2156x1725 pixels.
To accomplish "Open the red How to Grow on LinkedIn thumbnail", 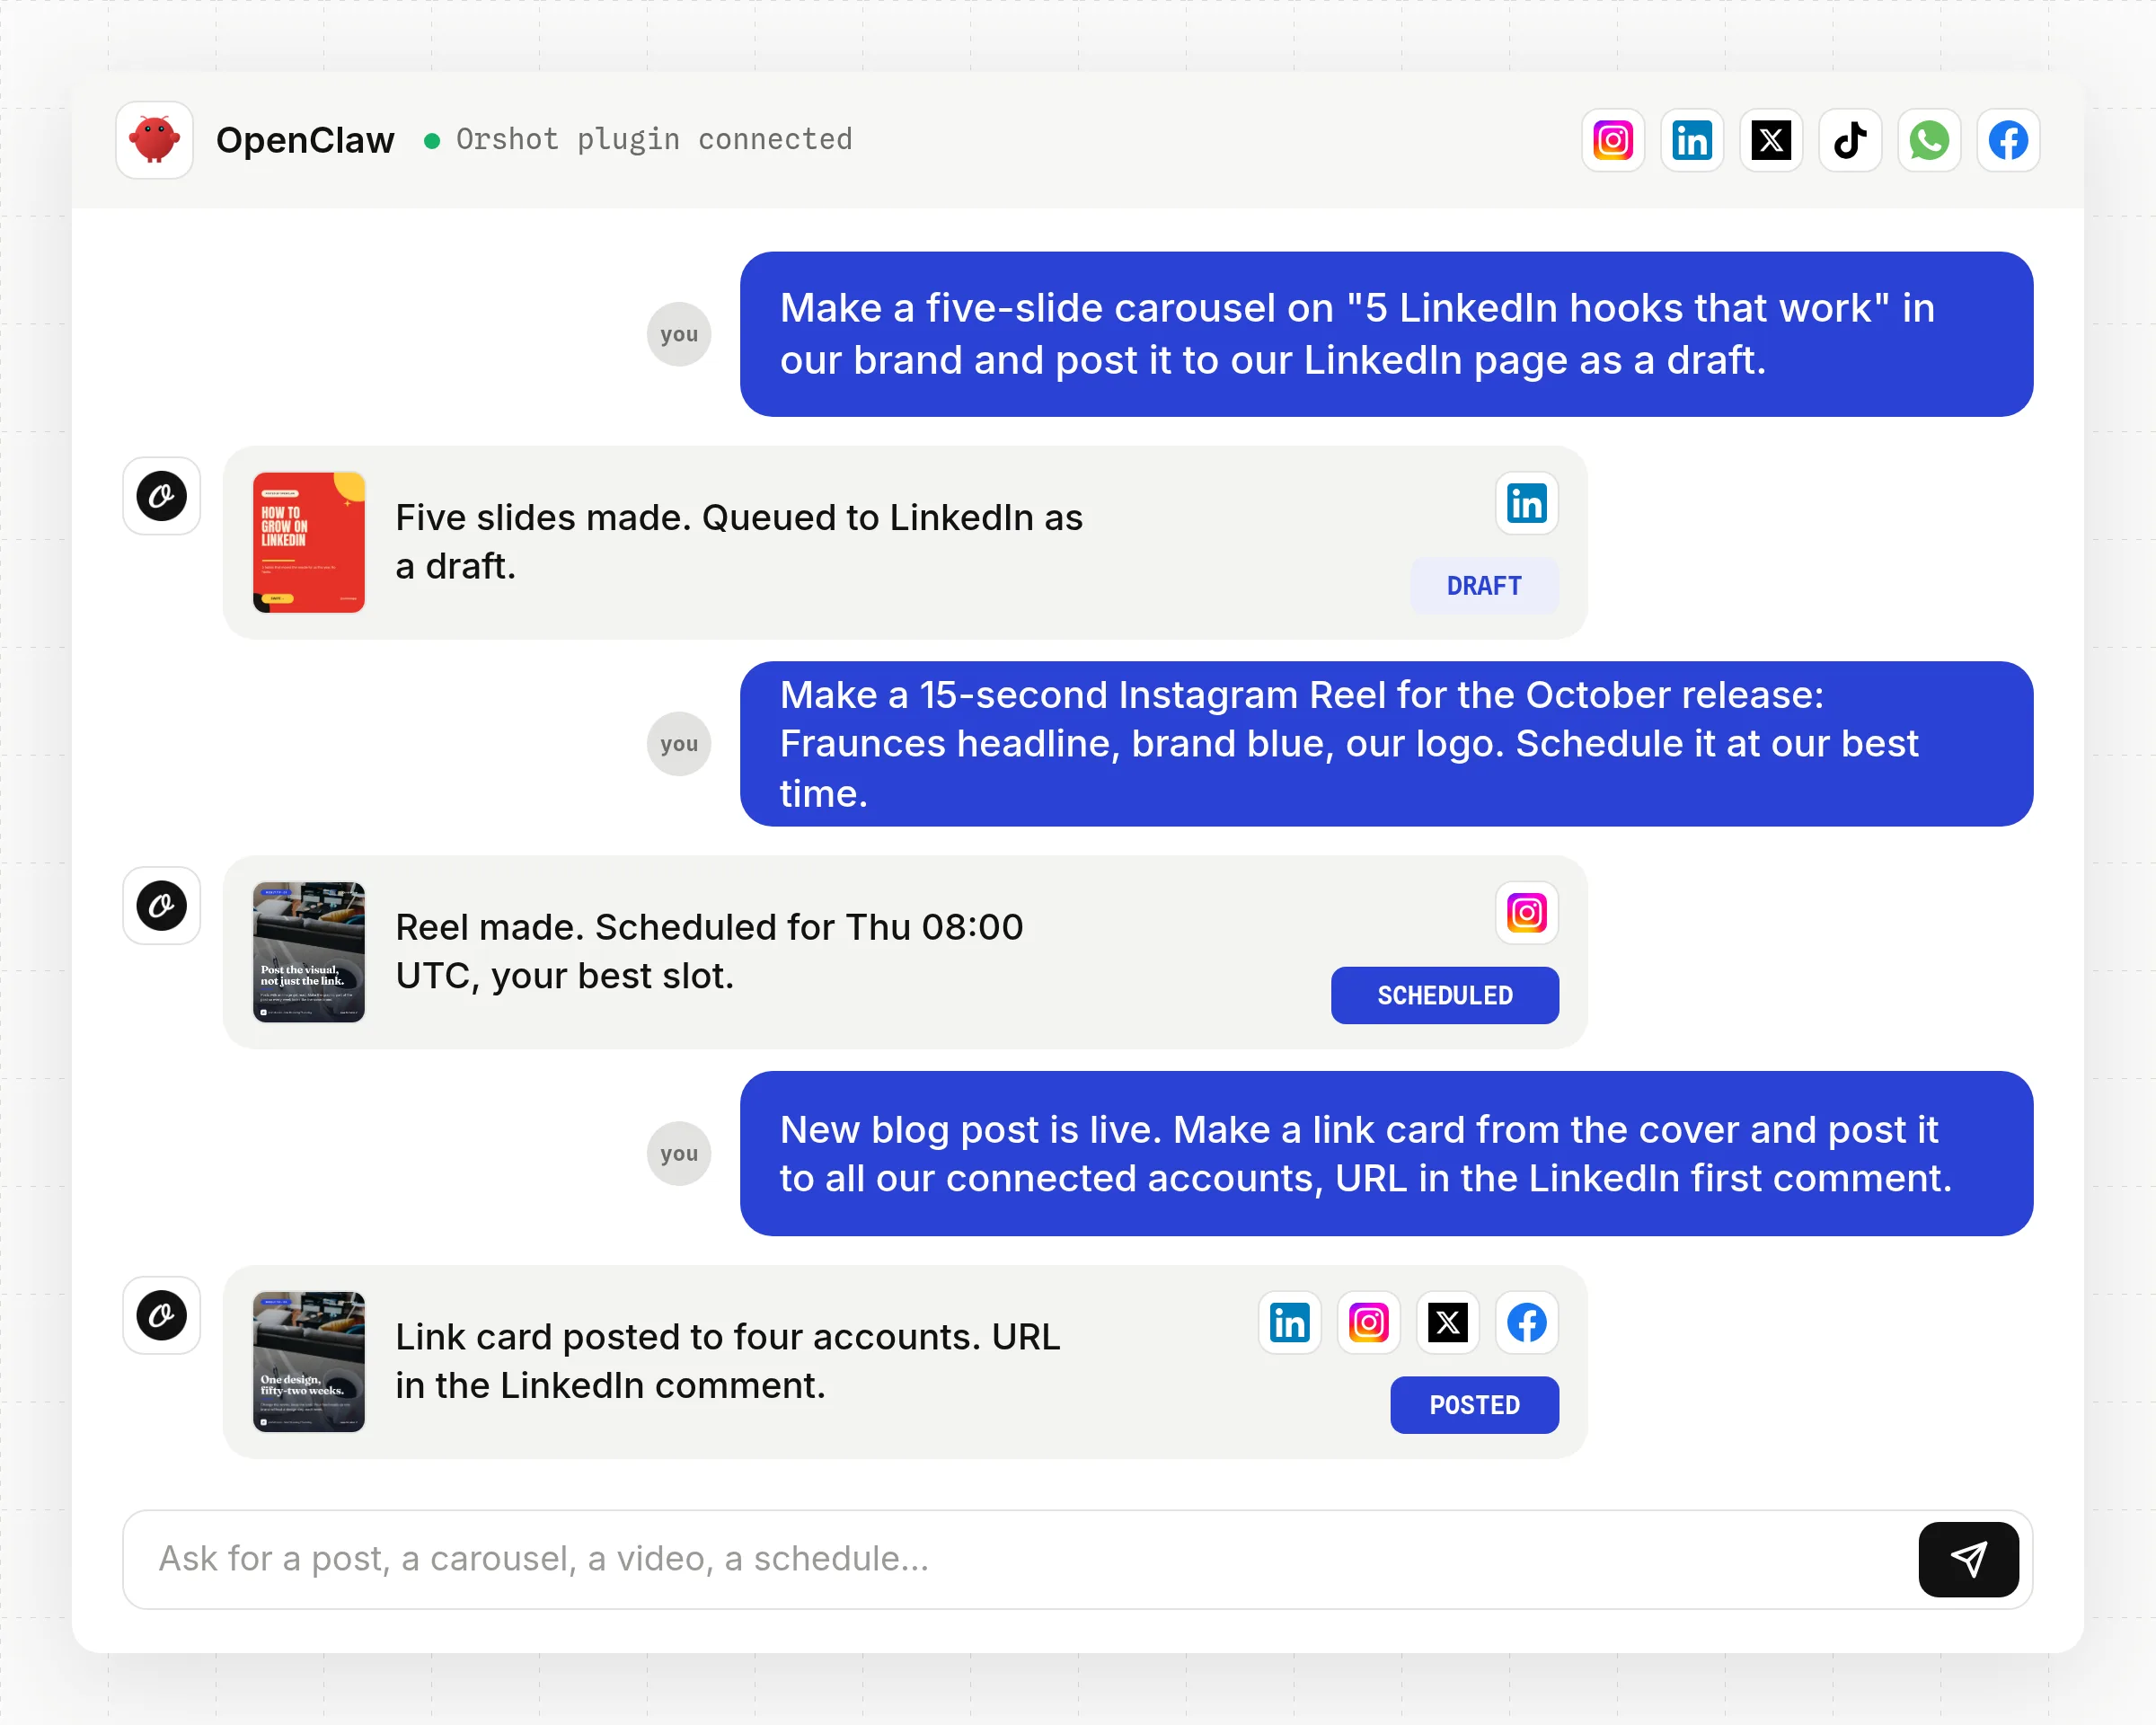I will pyautogui.click(x=309, y=543).
